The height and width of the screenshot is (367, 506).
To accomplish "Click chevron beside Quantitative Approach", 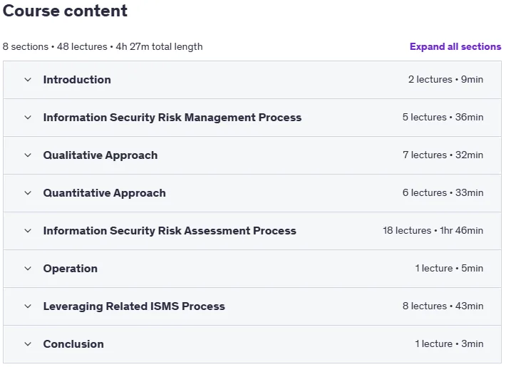I will point(28,193).
